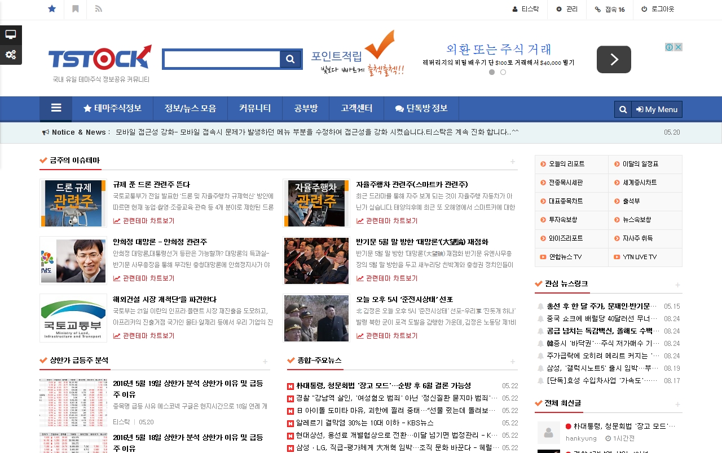Open 2016년 5월 19일 상한가 분석 article

[188, 389]
